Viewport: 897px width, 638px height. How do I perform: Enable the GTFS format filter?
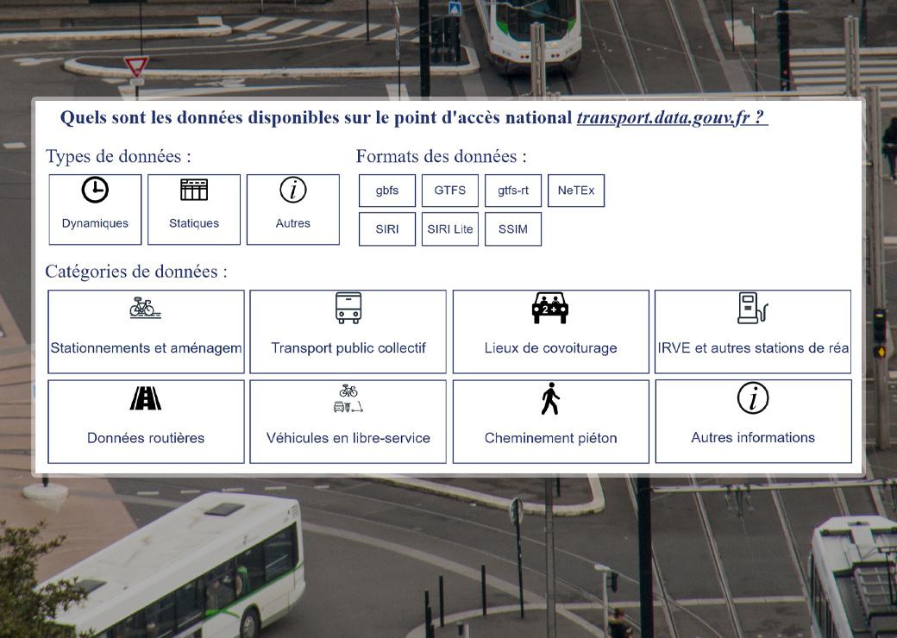(x=450, y=191)
